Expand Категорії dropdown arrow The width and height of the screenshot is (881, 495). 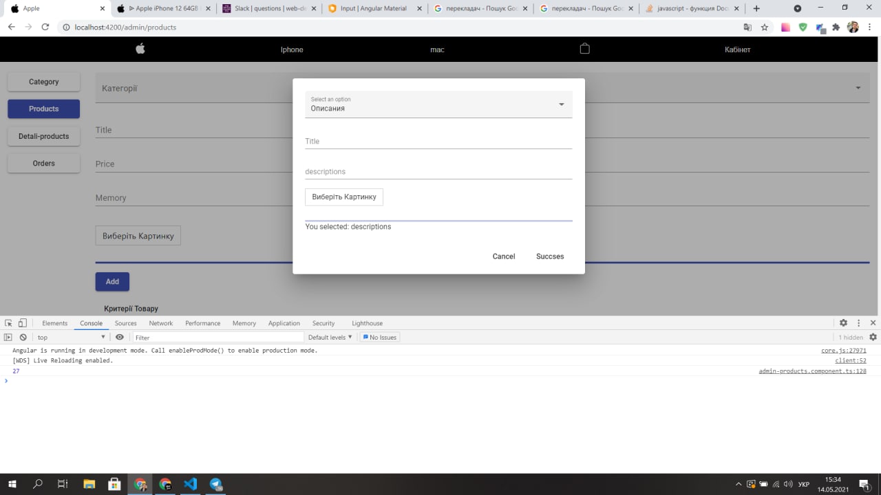pos(858,88)
